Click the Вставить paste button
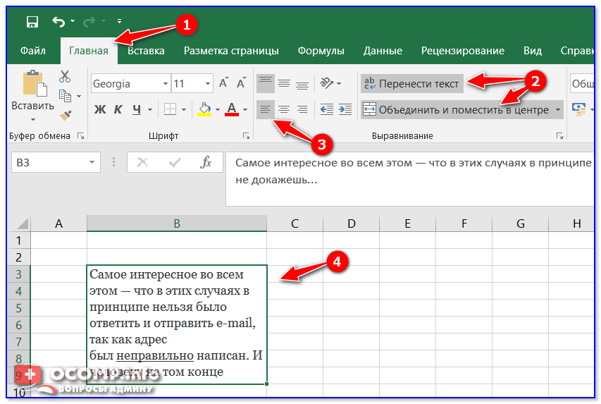Screen dimensions: 601x404 [x=33, y=90]
